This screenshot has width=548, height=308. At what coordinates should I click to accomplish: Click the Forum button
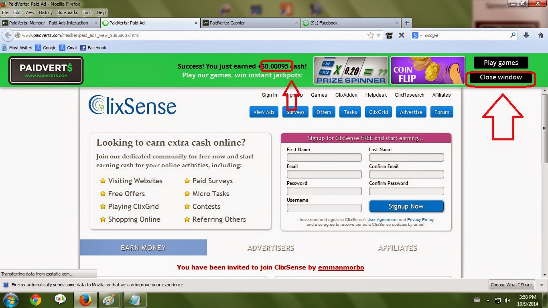pos(442,112)
